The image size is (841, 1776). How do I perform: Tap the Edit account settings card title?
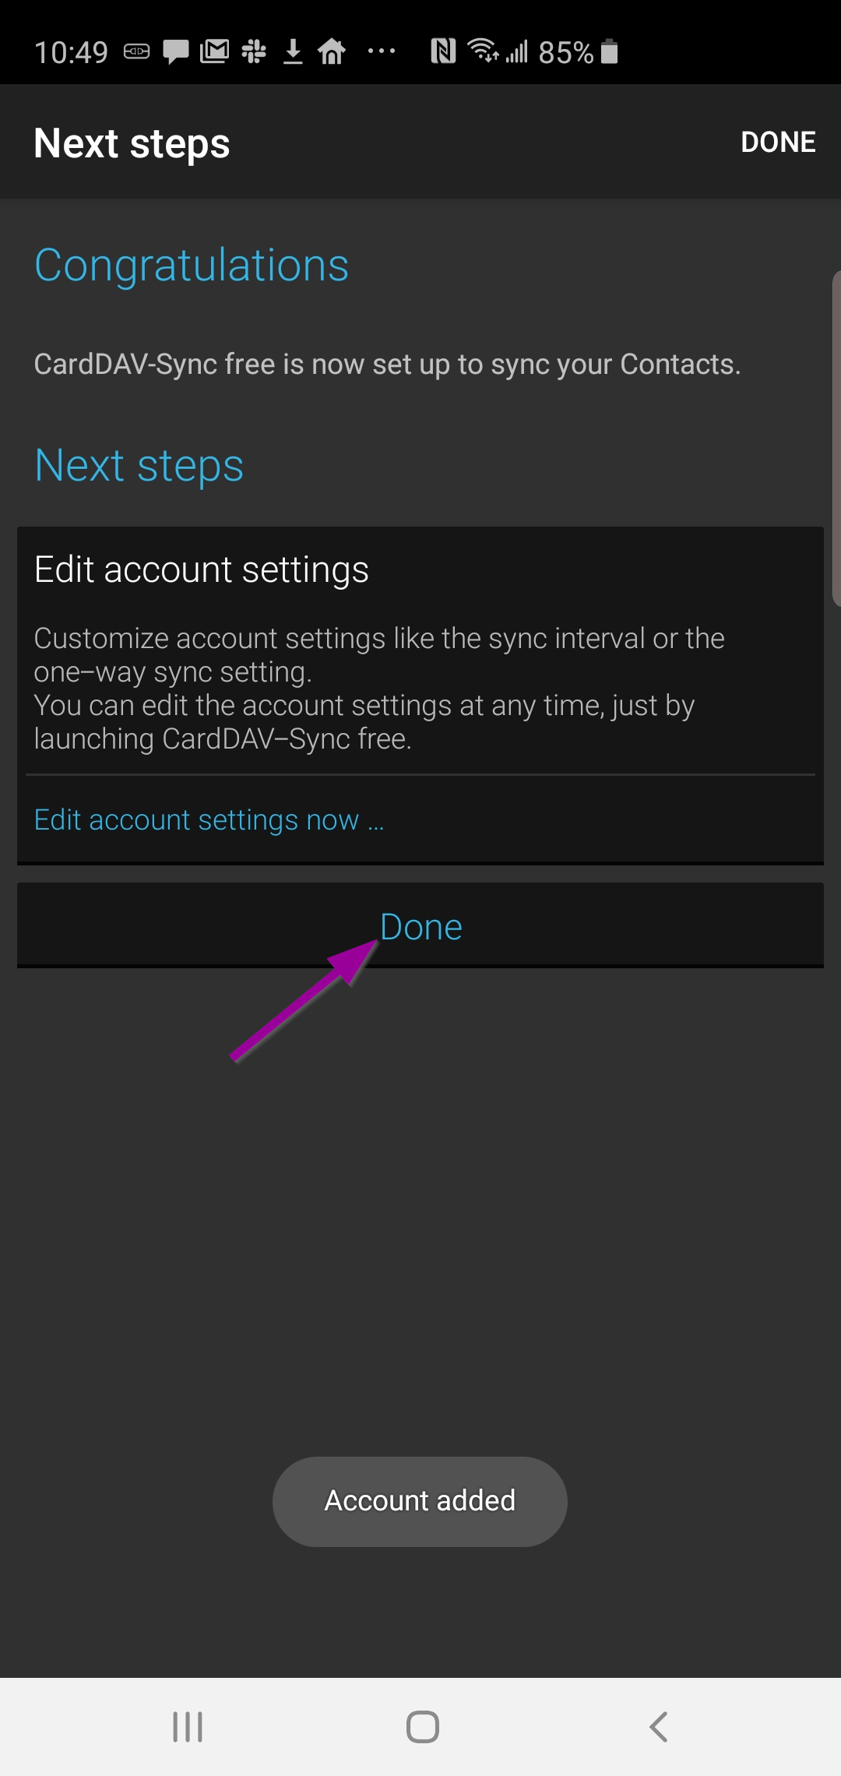202,569
